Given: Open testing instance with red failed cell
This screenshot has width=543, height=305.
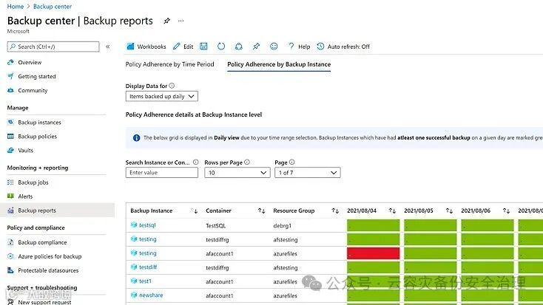Looking at the screenshot, I should [x=147, y=253].
